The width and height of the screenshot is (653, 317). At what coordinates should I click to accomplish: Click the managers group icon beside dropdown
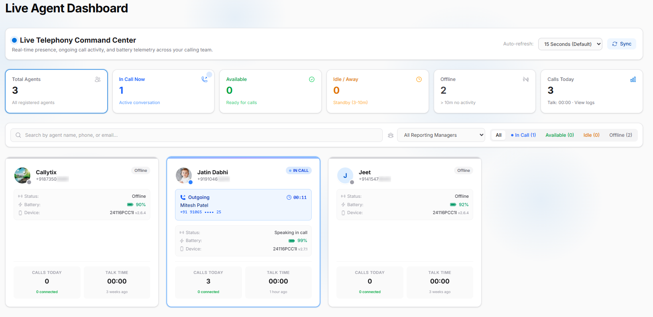click(x=391, y=135)
